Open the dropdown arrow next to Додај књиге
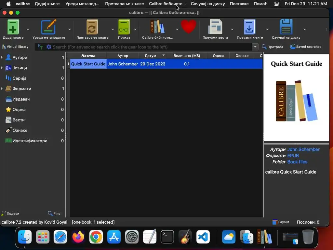Screen dimensions: 333x250 point(28,29)
